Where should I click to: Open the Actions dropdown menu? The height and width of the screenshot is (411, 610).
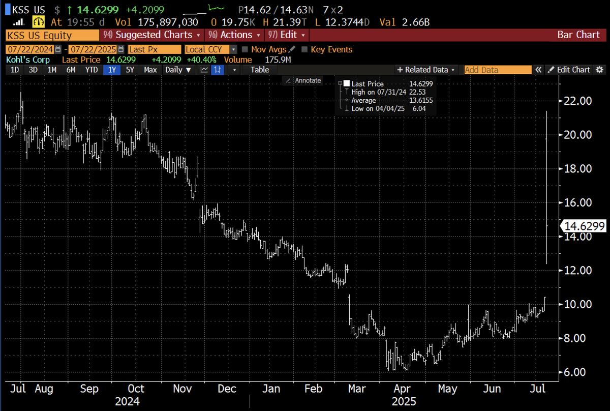point(234,35)
